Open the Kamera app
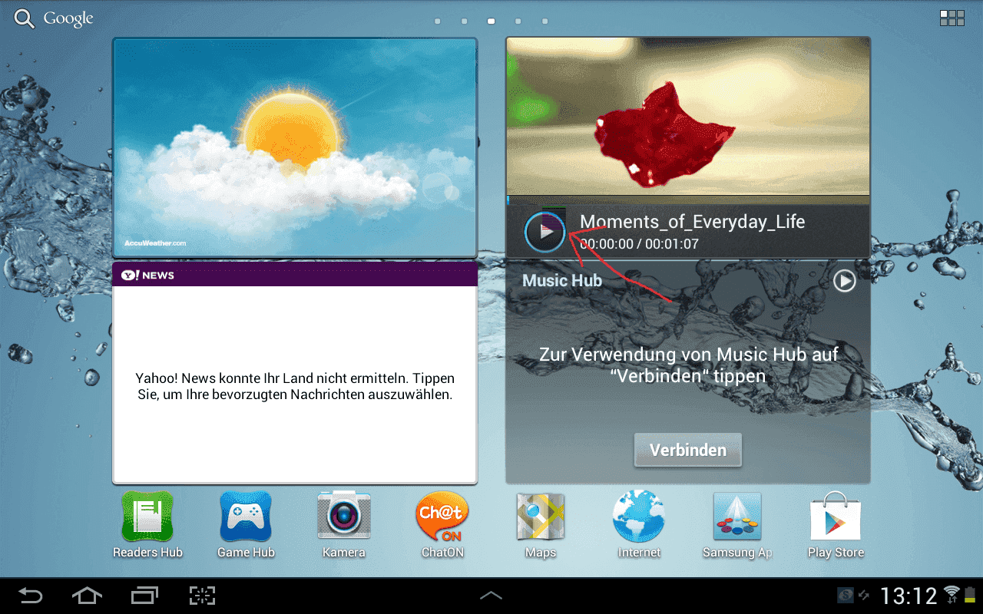Image resolution: width=983 pixels, height=614 pixels. [344, 525]
